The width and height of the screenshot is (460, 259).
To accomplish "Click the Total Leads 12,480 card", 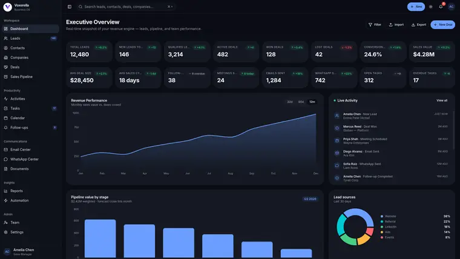I will [x=89, y=51].
